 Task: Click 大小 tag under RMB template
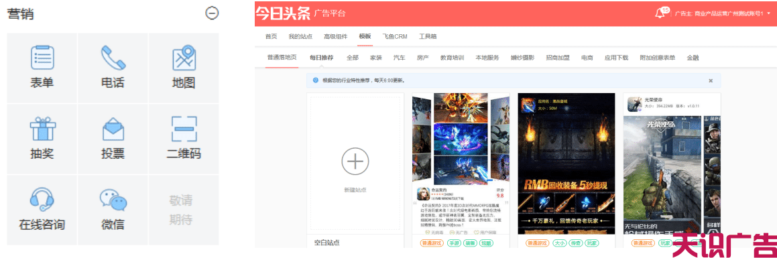coord(560,243)
